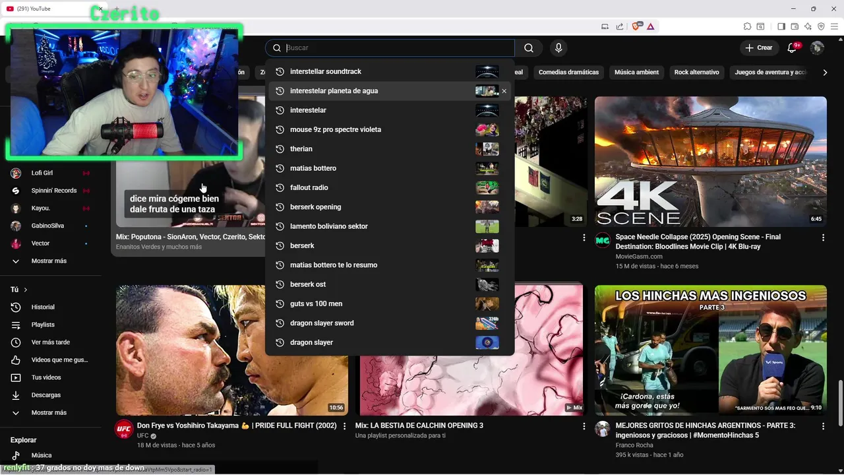The height and width of the screenshot is (475, 844).
Task: Select 'mouse 9z pro spectre violeta' suggestion
Action: point(390,130)
